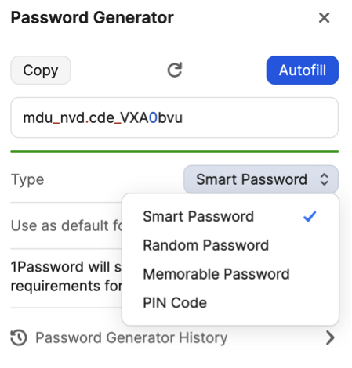Viewport: 352px width, 368px height.
Task: Open Password Generator History
Action: 132,337
